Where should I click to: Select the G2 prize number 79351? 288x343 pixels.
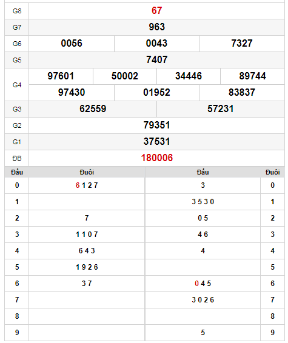pyautogui.click(x=156, y=125)
